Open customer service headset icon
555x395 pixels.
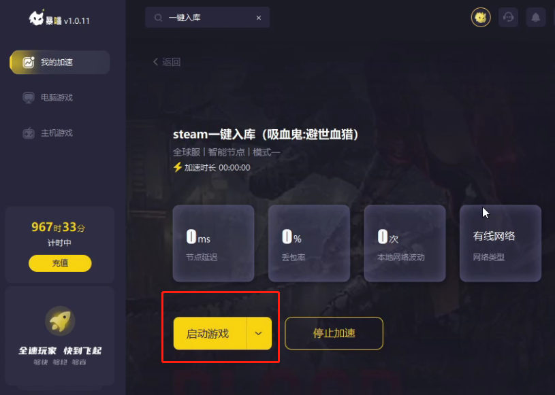point(508,17)
